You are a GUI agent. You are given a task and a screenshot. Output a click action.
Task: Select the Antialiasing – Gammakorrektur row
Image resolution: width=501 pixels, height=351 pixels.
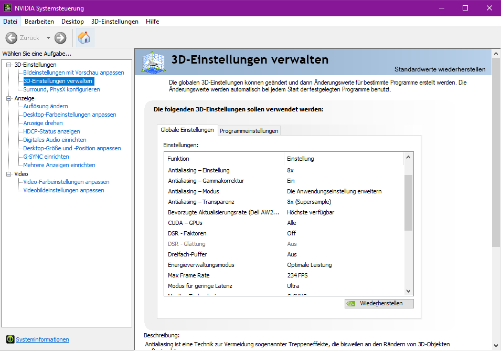(x=284, y=181)
